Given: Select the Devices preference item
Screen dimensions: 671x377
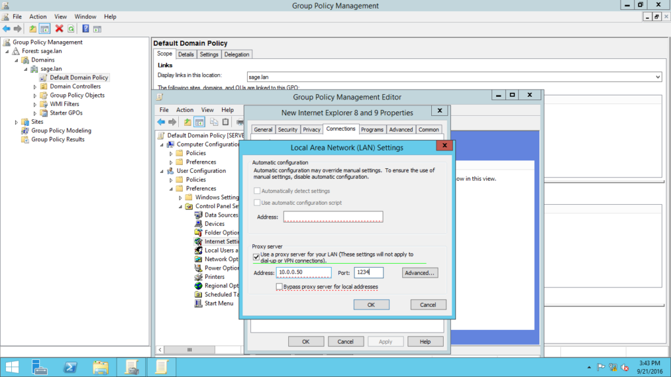Looking at the screenshot, I should (x=214, y=224).
